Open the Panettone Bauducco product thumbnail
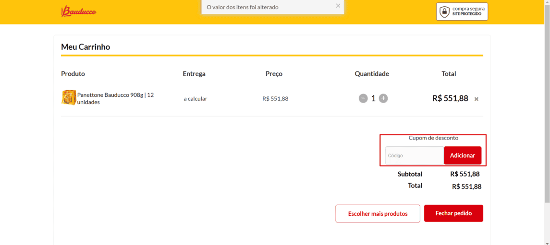Viewport: 550px width, 245px height. coord(68,98)
